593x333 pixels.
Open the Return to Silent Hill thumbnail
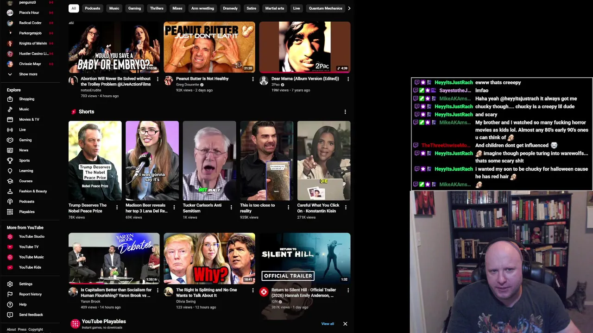[305, 258]
